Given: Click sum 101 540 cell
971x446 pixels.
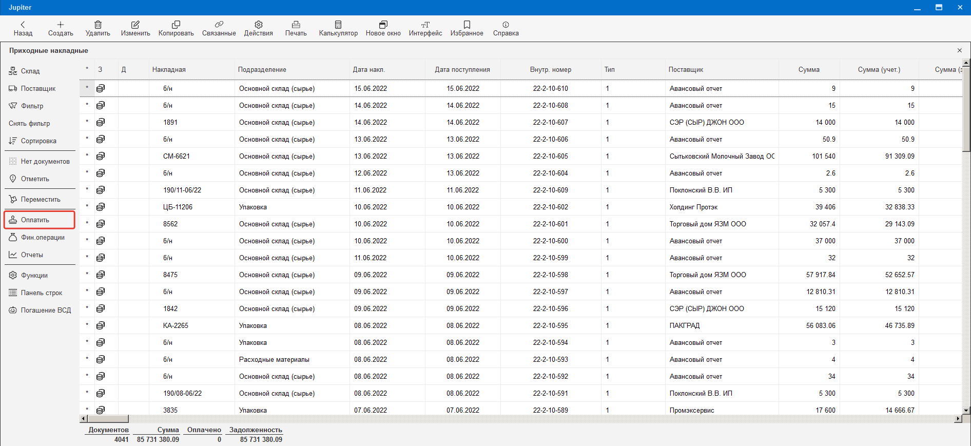Looking at the screenshot, I should (x=823, y=156).
